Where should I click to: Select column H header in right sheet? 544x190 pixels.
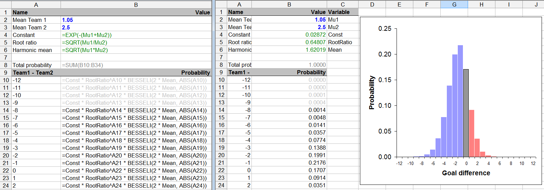pos(481,4)
